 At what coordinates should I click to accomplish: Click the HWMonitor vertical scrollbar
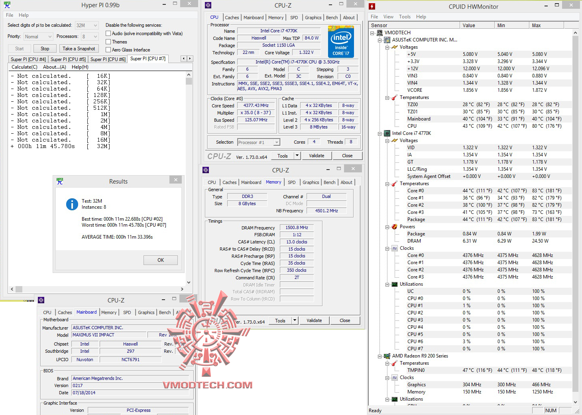(x=575, y=217)
